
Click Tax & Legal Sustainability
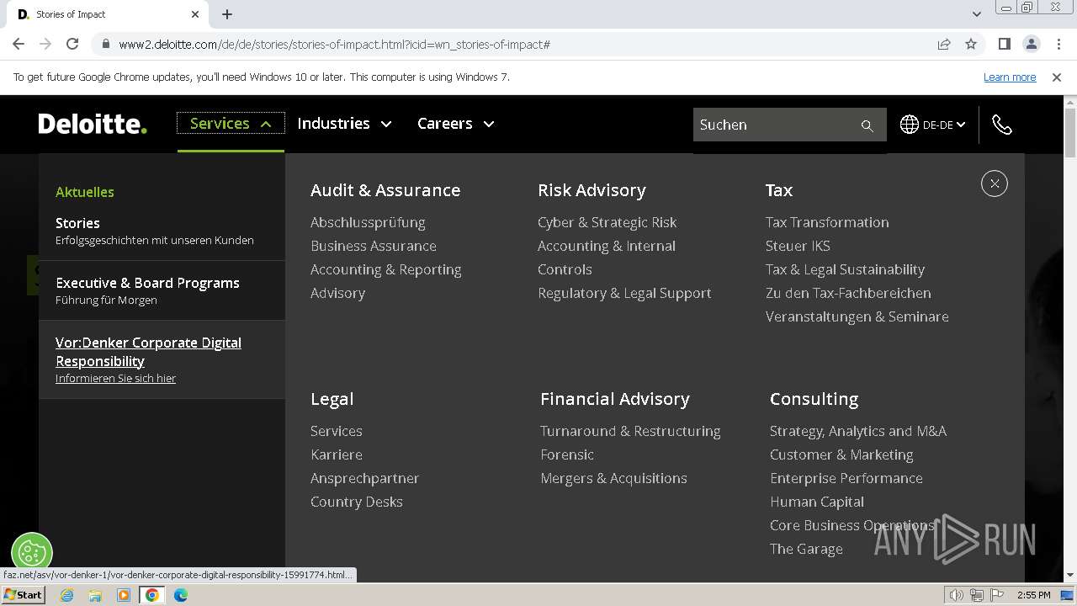(845, 269)
